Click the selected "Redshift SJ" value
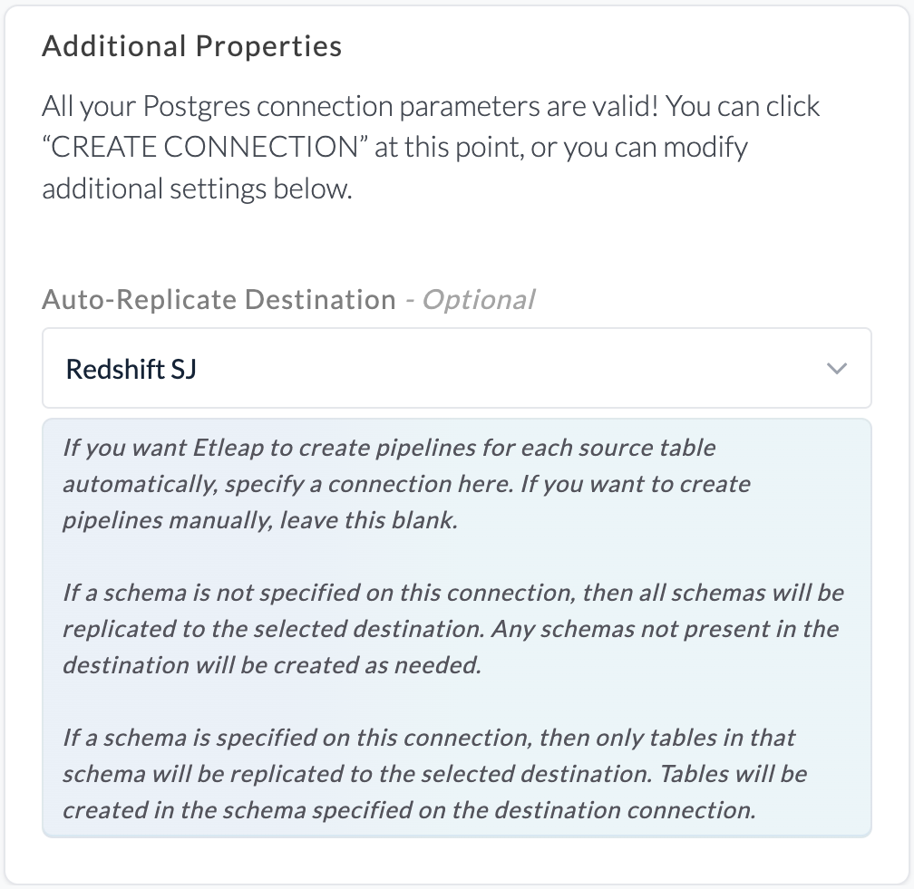Image resolution: width=914 pixels, height=889 pixels. pos(131,369)
